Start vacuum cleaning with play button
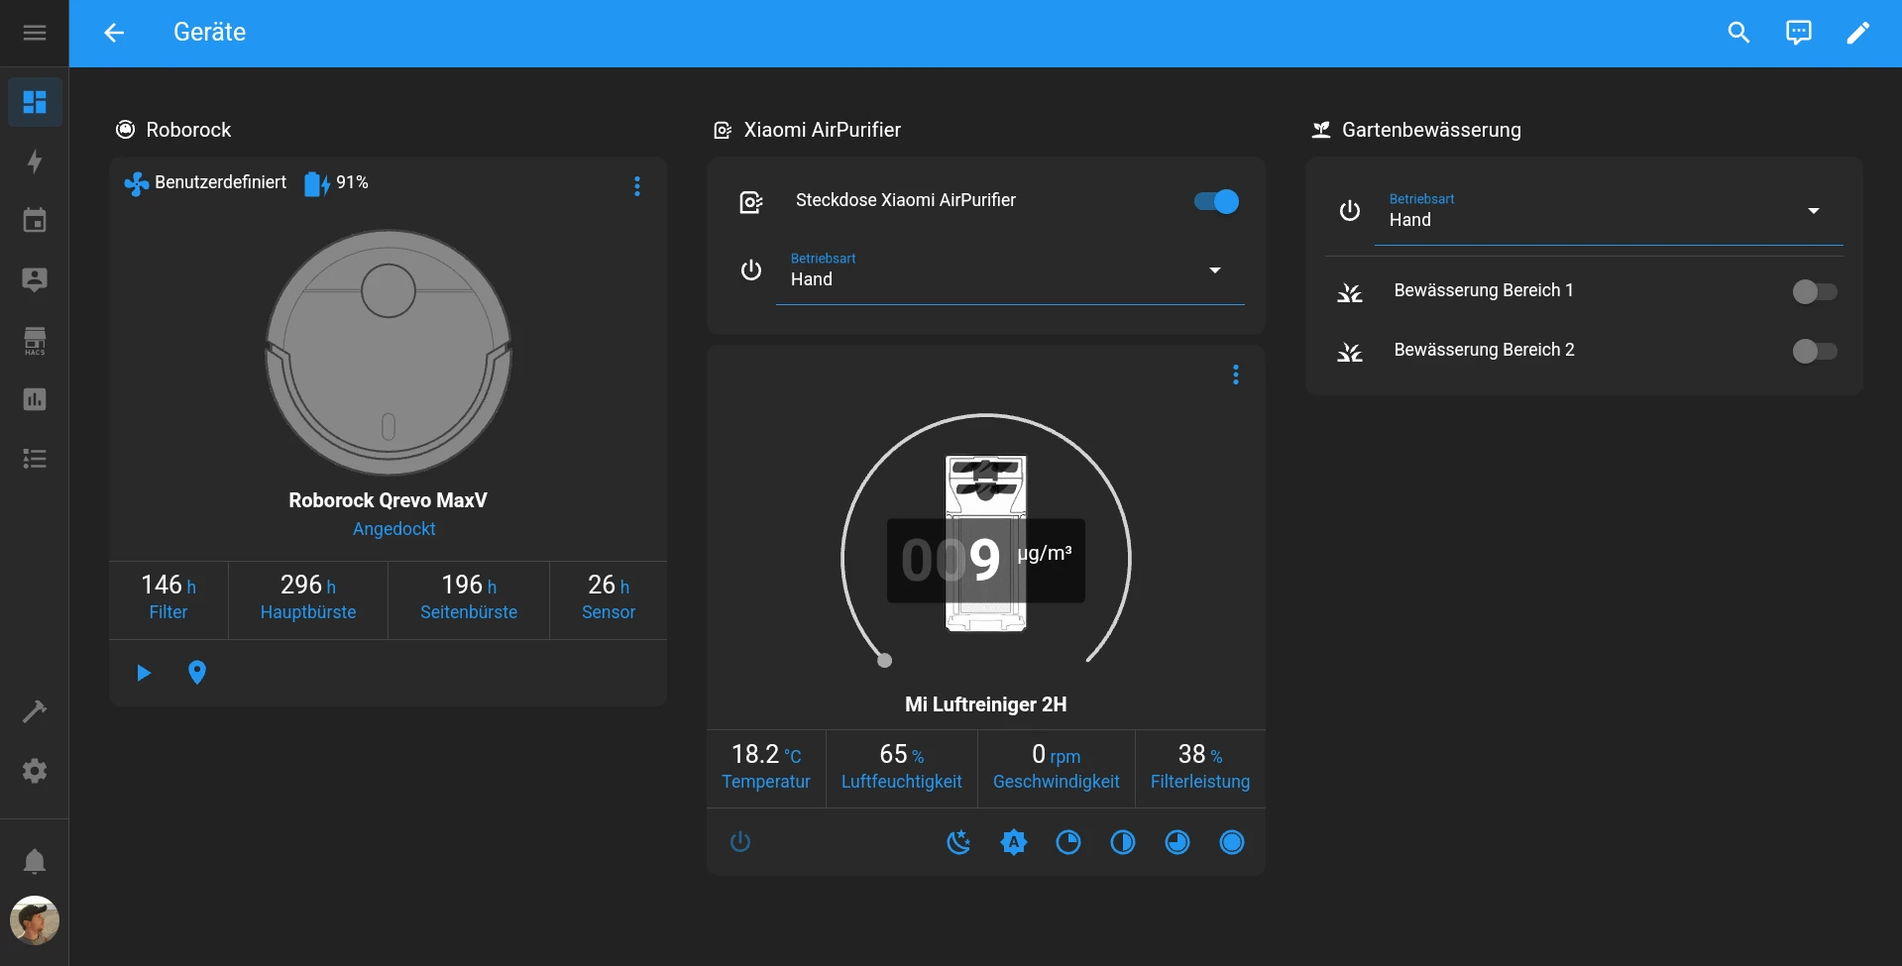Viewport: 1902px width, 966px height. [144, 673]
